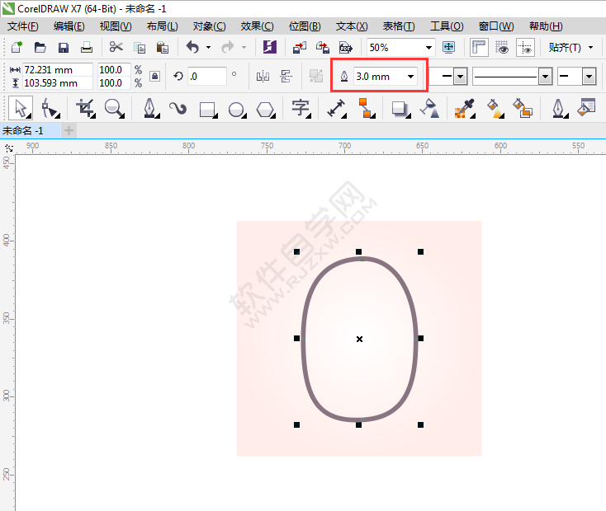Open the start arrowhead dropdown
This screenshot has height=511, width=606.
(460, 77)
